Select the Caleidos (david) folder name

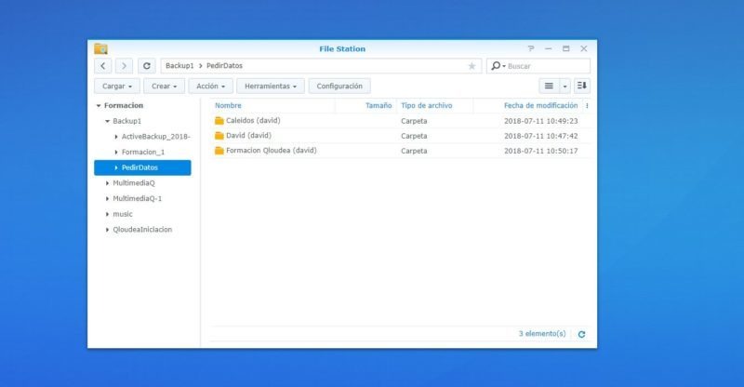click(x=253, y=121)
